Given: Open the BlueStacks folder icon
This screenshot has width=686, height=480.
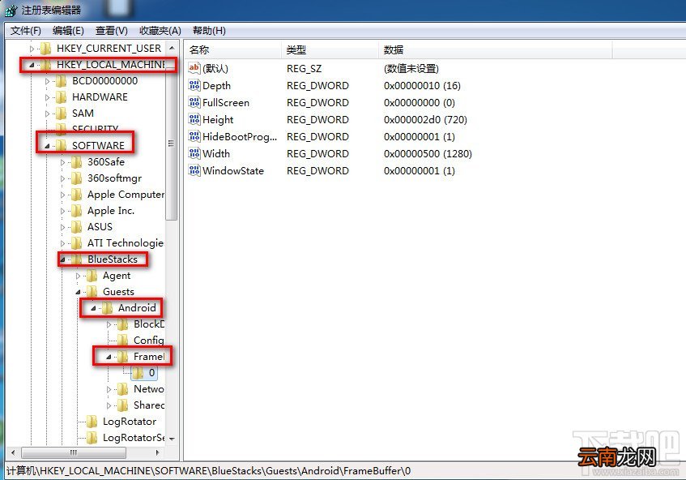Looking at the screenshot, I should (x=77, y=259).
